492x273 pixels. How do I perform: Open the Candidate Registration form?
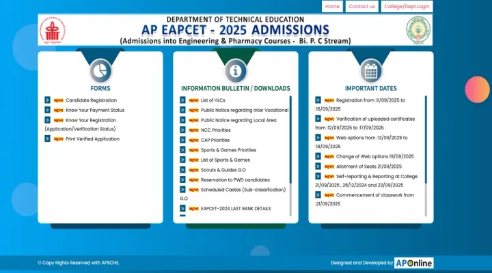click(x=91, y=100)
